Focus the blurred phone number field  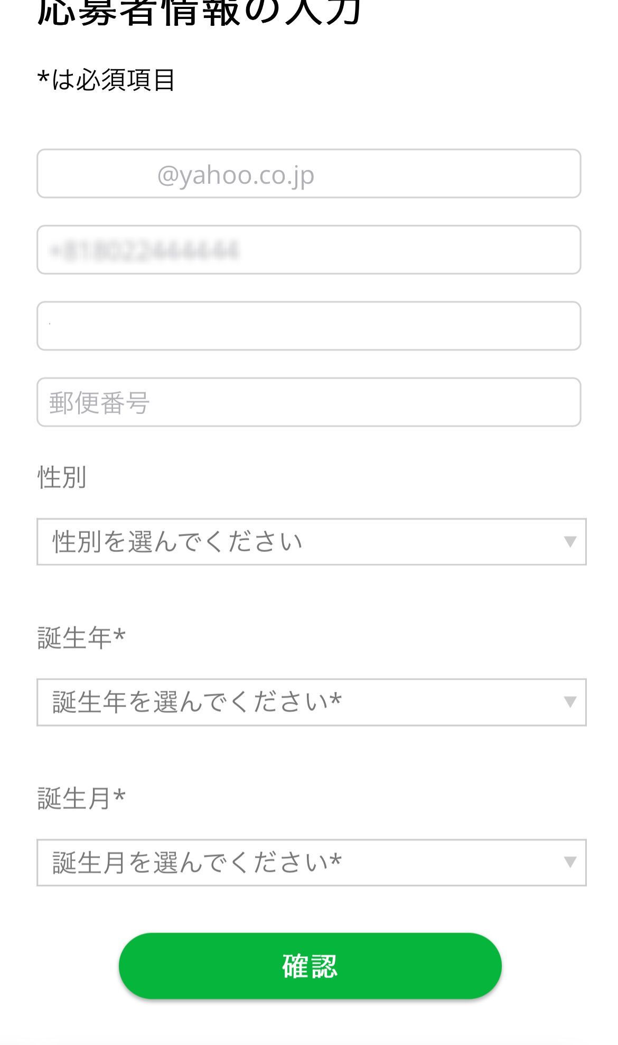click(x=308, y=250)
